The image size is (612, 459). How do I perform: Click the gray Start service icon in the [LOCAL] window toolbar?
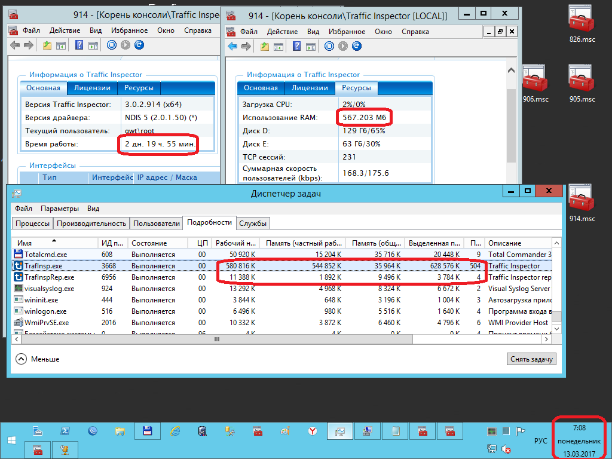tap(342, 46)
